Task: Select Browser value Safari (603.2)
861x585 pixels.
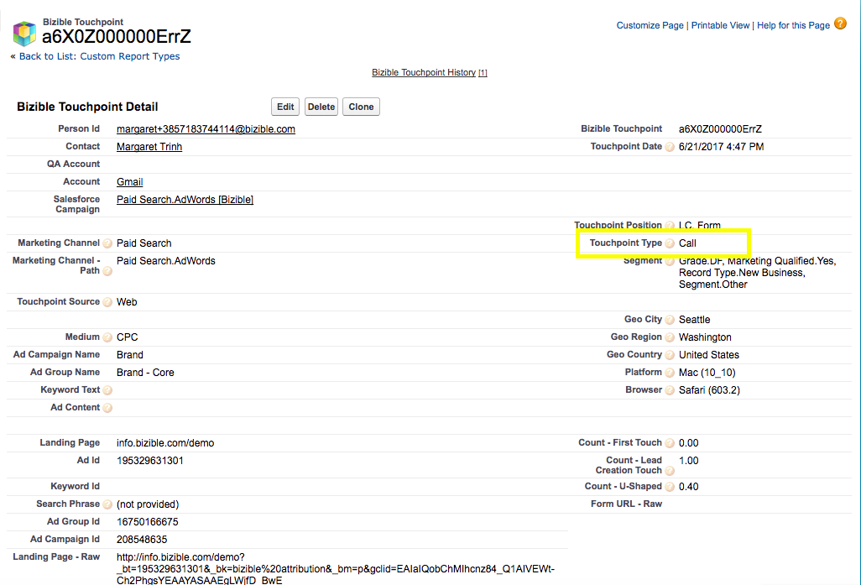Action: click(709, 390)
